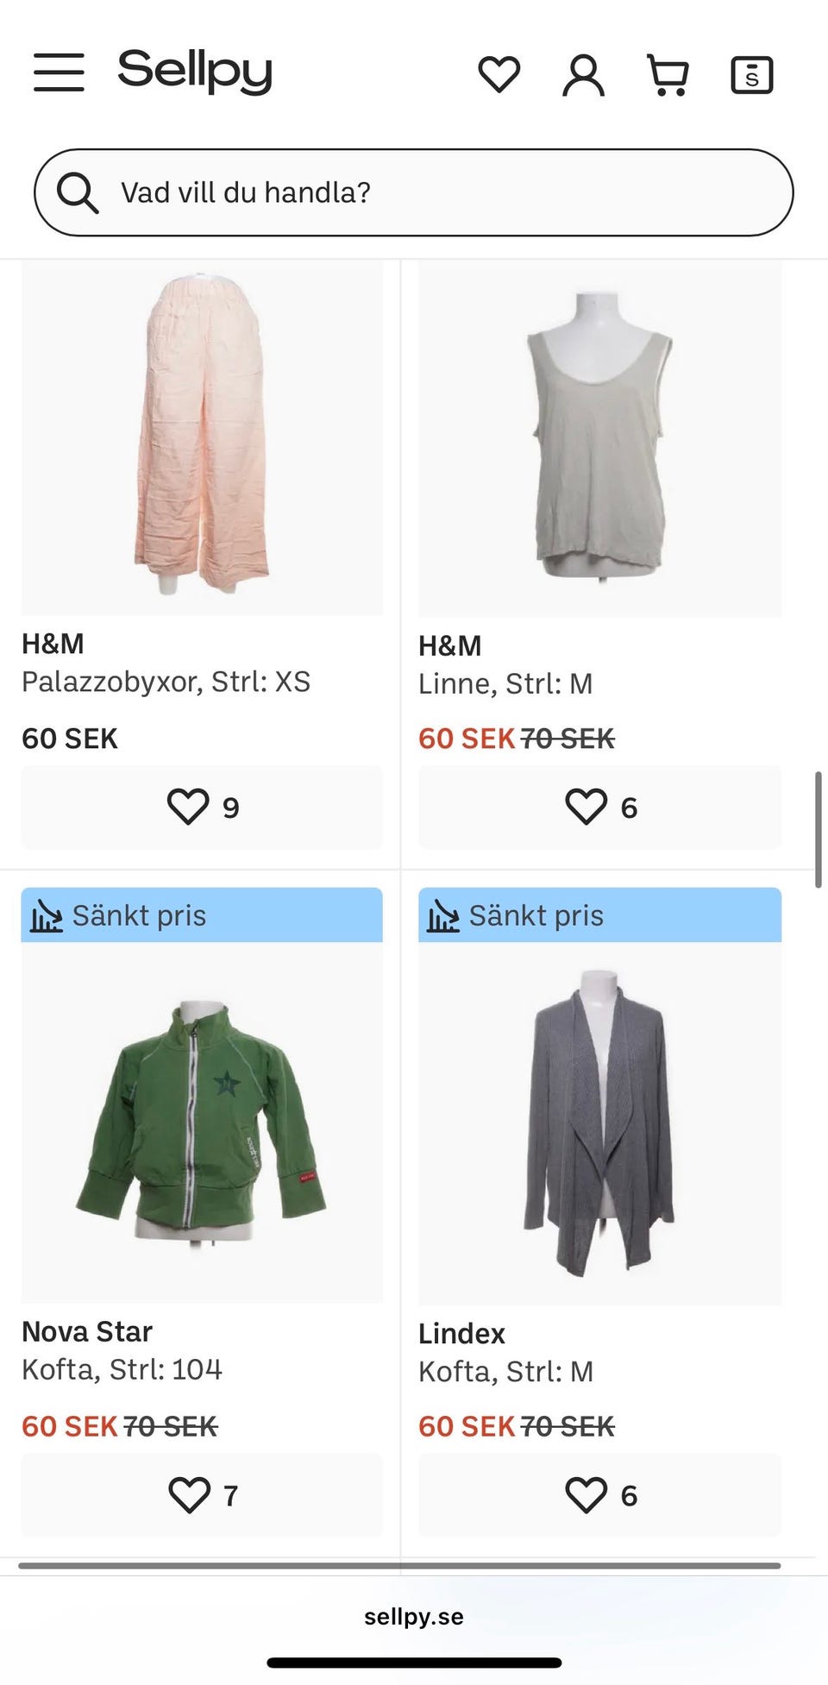This screenshot has height=1685, width=828.
Task: View the shopping cart
Action: (x=668, y=75)
